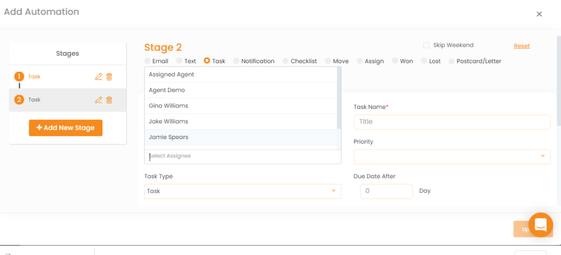
Task: Delete Stage 1 Task using trash icon
Action: click(109, 77)
